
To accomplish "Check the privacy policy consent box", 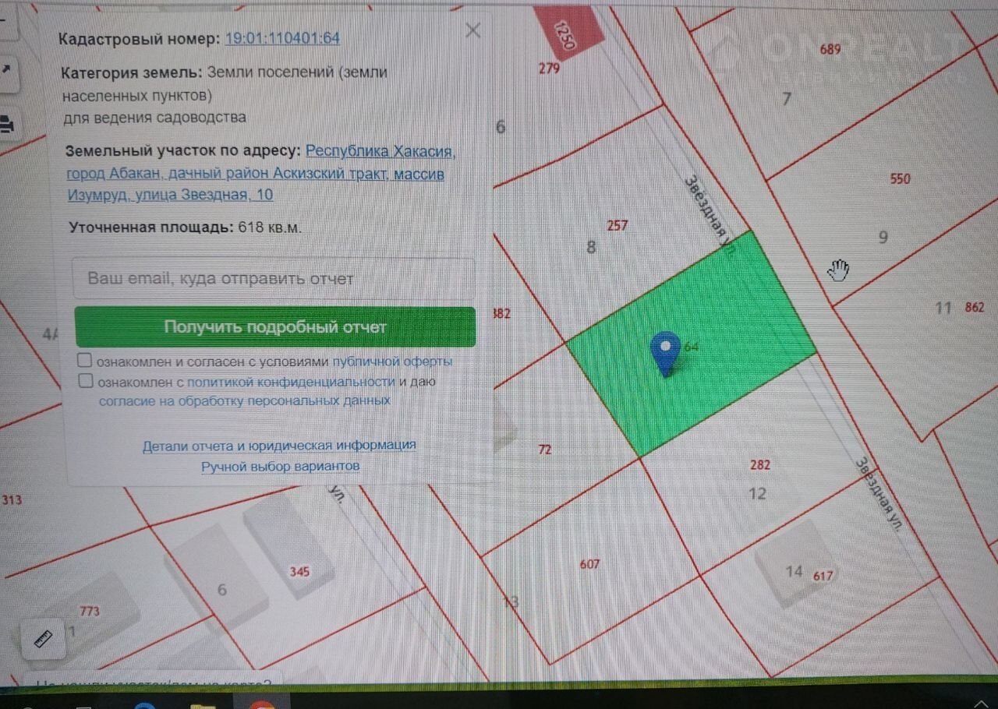I will coord(86,381).
